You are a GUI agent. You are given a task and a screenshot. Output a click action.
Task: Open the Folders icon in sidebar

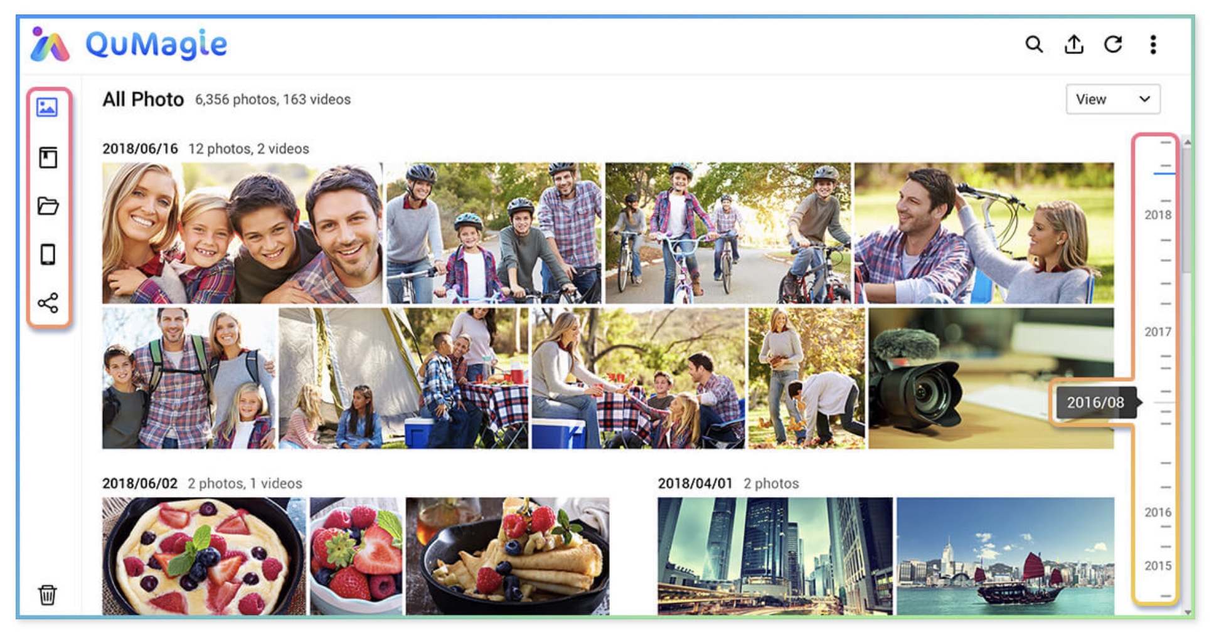click(x=48, y=206)
